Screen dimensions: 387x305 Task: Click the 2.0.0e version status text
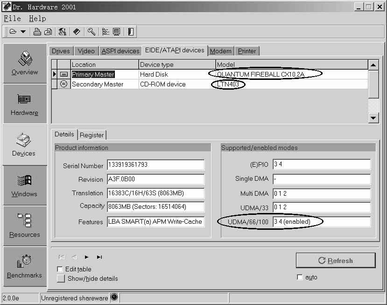tap(11, 298)
